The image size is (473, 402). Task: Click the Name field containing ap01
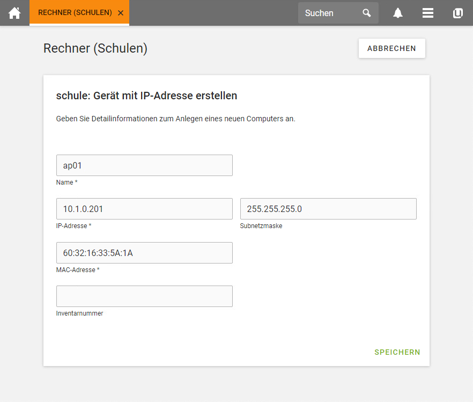click(x=144, y=165)
